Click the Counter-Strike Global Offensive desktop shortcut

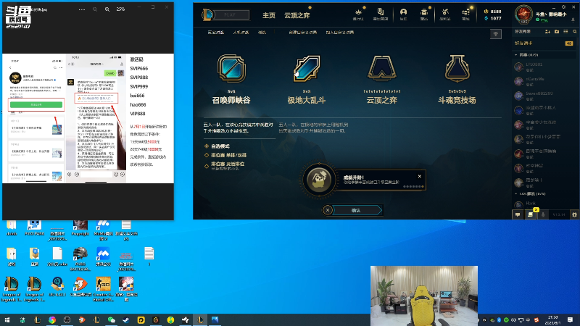tap(103, 289)
